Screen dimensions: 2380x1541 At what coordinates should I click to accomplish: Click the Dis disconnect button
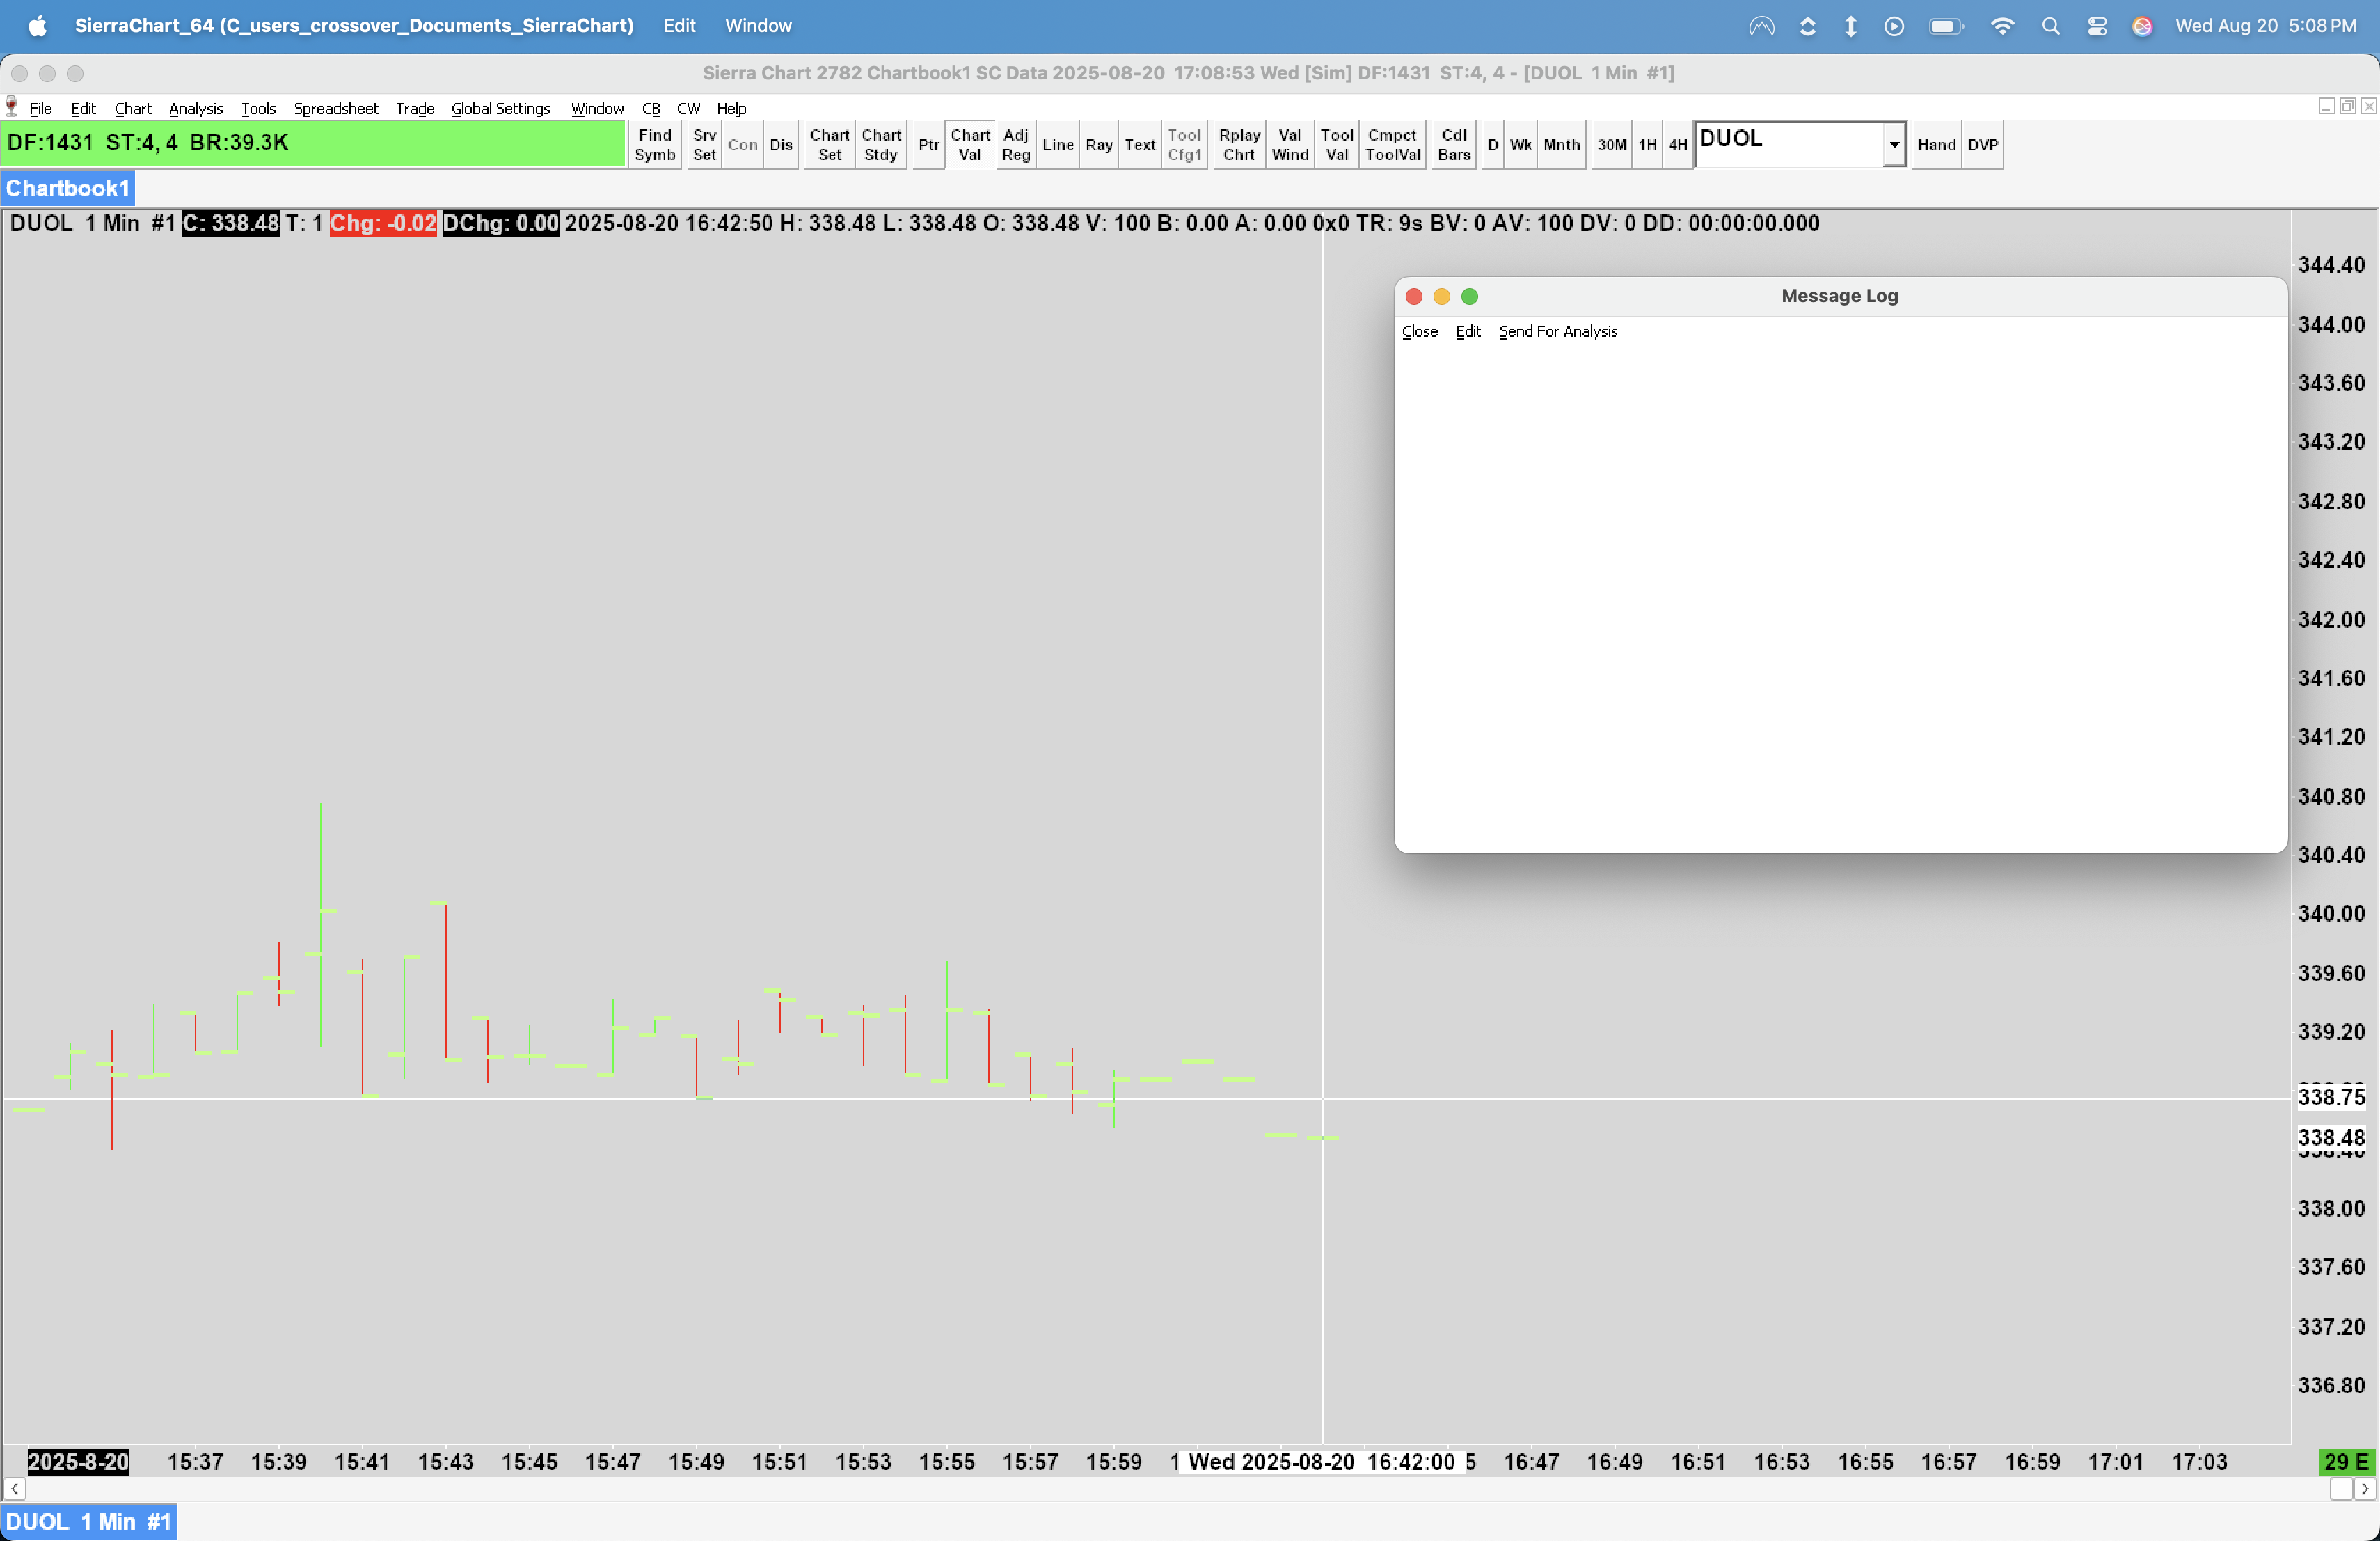(x=780, y=145)
